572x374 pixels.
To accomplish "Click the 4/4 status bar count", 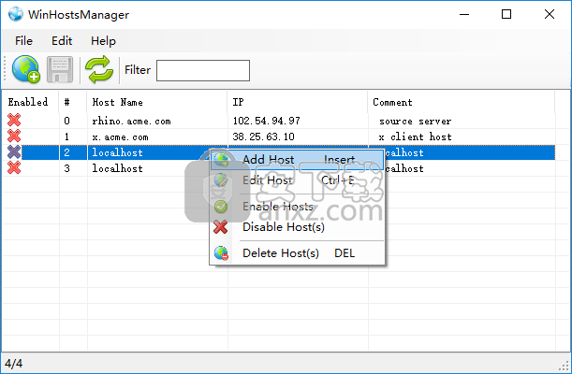I will tap(13, 364).
